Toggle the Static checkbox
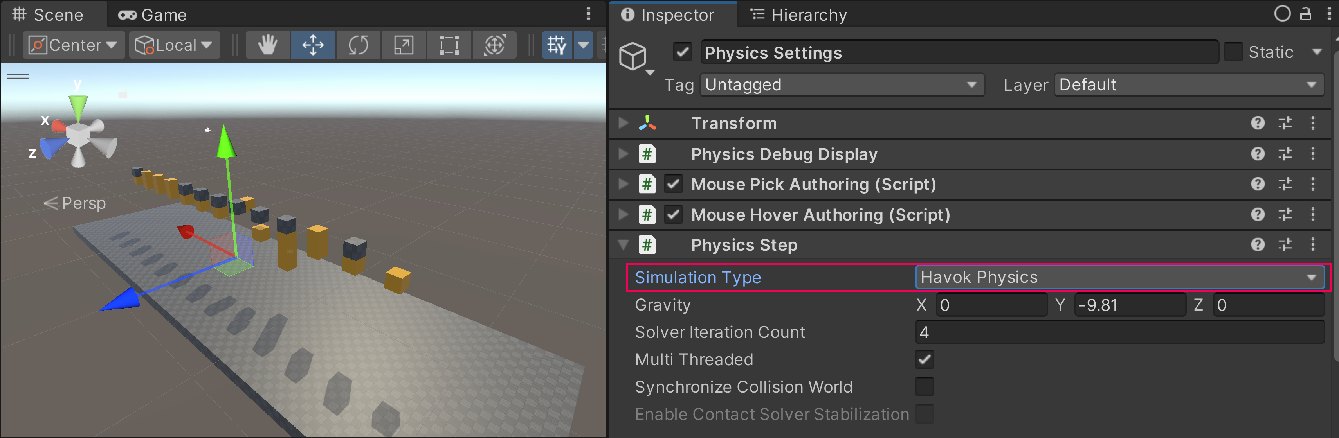 coord(1233,52)
